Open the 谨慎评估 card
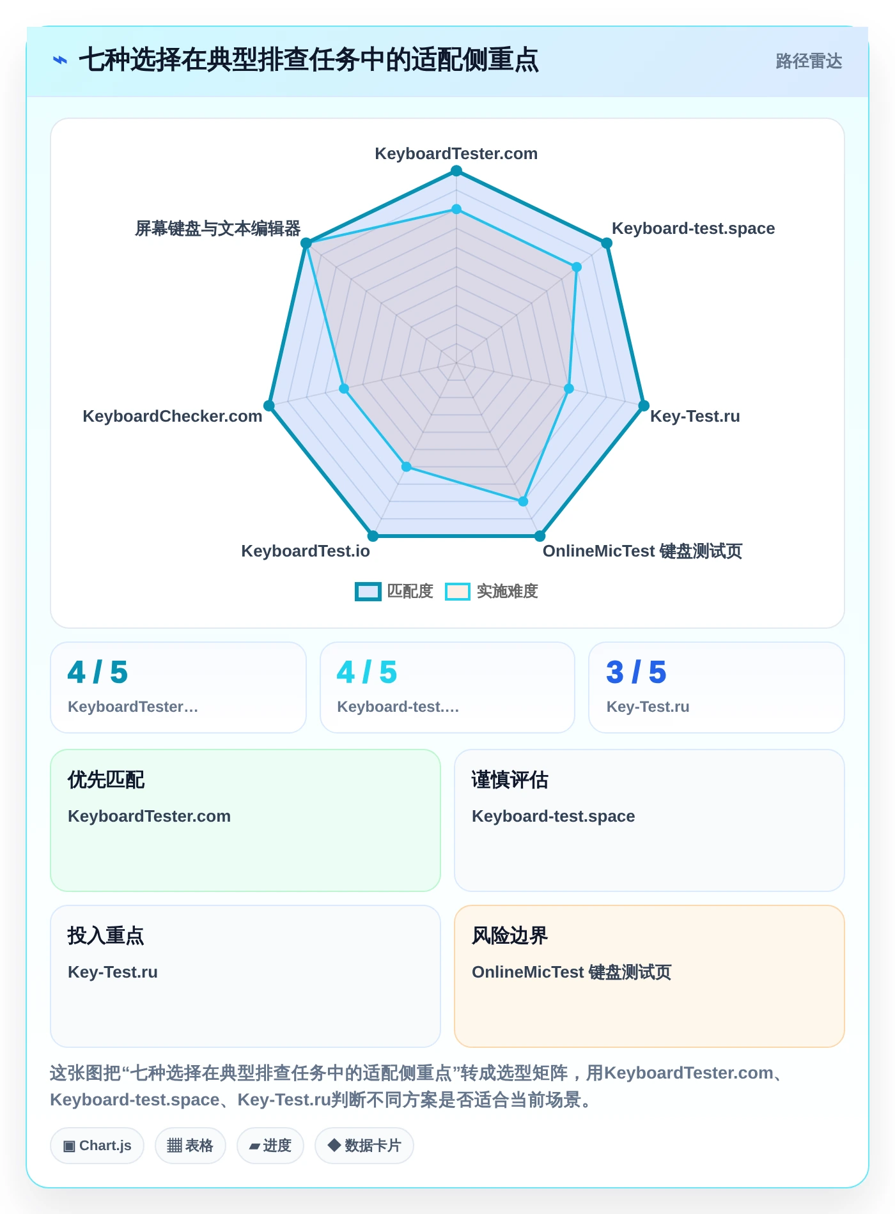Viewport: 895px width, 1214px height. coord(650,820)
